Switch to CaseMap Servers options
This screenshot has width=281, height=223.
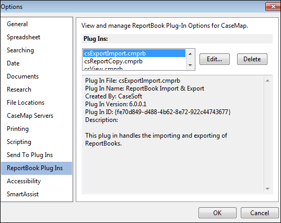point(30,116)
